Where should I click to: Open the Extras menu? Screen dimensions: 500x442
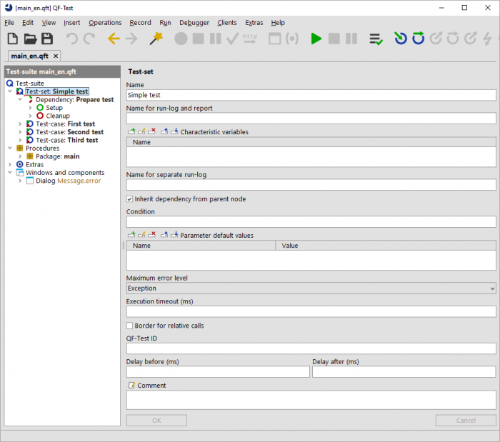point(254,23)
